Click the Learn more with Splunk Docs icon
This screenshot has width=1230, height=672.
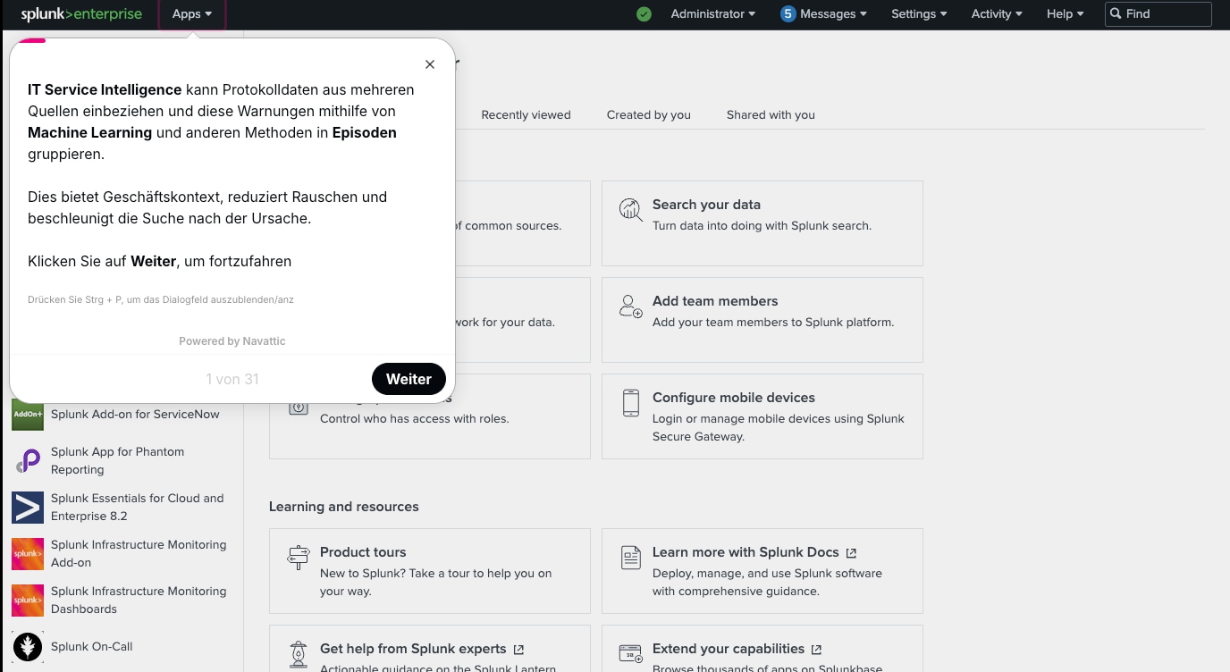[631, 558]
